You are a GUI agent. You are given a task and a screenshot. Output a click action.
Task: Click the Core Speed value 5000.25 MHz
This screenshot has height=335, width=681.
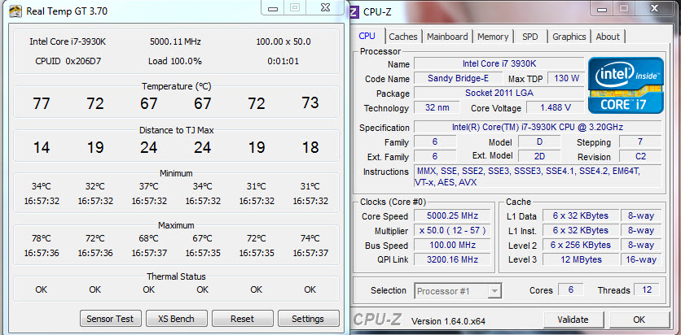452,215
